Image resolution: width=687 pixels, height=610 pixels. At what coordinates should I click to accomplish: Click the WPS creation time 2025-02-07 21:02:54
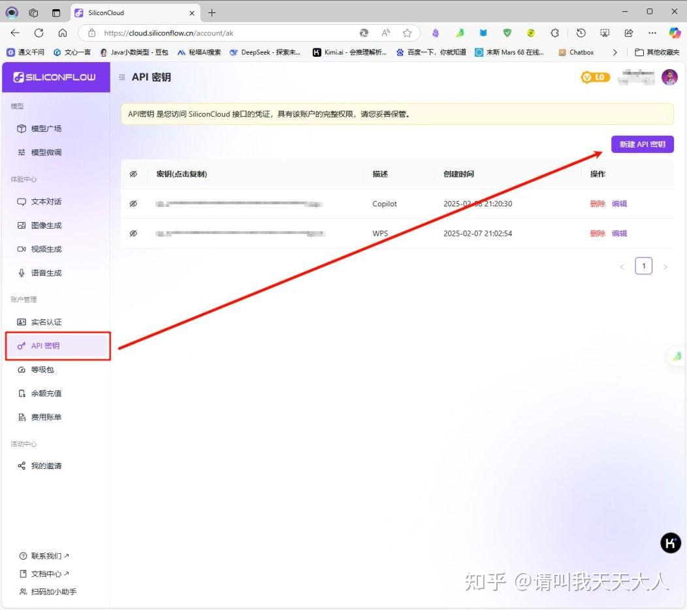477,233
